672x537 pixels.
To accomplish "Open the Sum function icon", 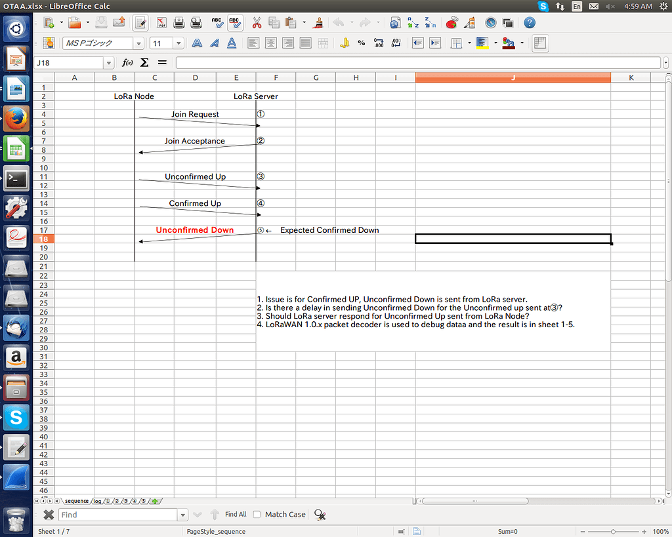I will [144, 63].
